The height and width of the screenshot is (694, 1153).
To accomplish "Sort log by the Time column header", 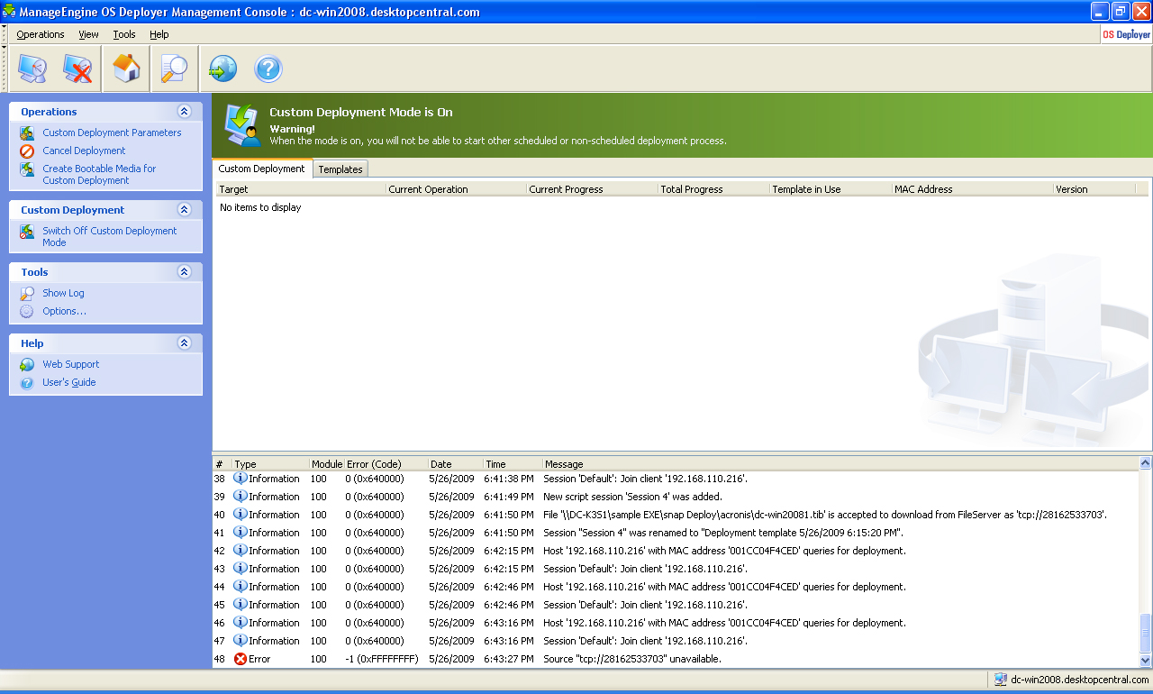I will [x=512, y=464].
